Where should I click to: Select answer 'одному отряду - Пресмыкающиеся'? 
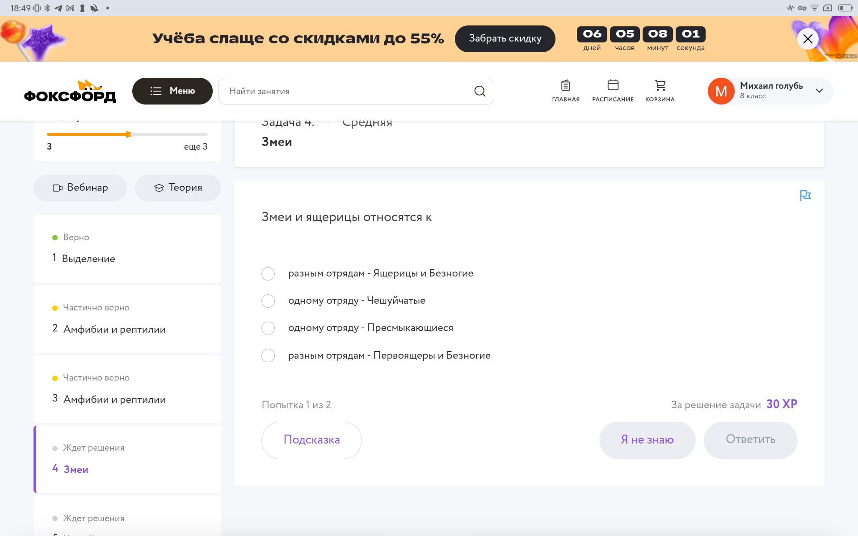tap(268, 328)
